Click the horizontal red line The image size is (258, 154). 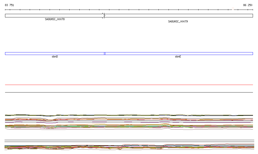pos(129,85)
